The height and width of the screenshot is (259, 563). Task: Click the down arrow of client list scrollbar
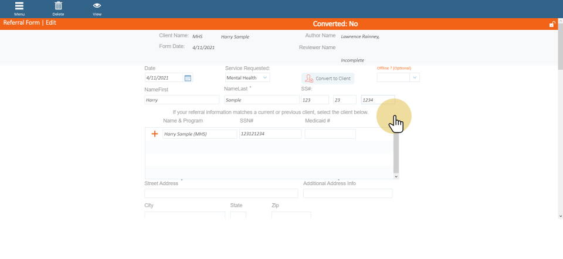tap(396, 176)
